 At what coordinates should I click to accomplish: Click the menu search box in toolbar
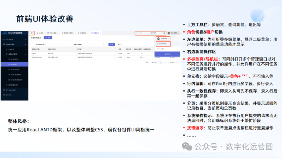(143, 33)
